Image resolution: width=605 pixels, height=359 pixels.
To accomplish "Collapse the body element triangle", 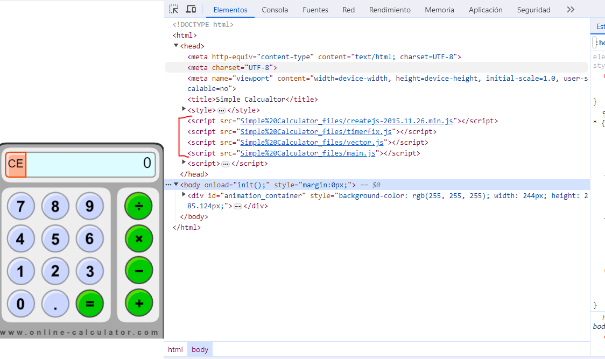I will [x=176, y=185].
